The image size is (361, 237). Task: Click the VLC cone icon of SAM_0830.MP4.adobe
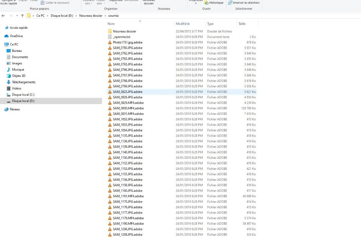pos(110,108)
